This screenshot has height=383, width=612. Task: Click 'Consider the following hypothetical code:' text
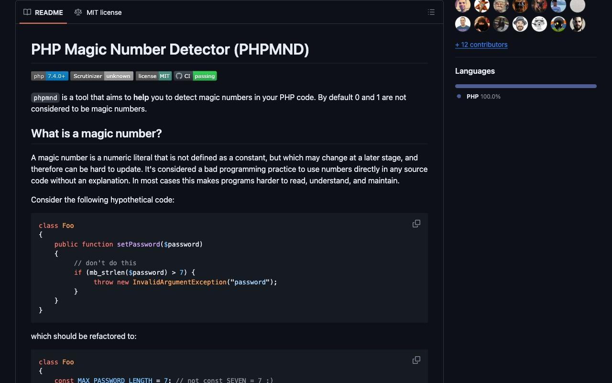point(103,200)
